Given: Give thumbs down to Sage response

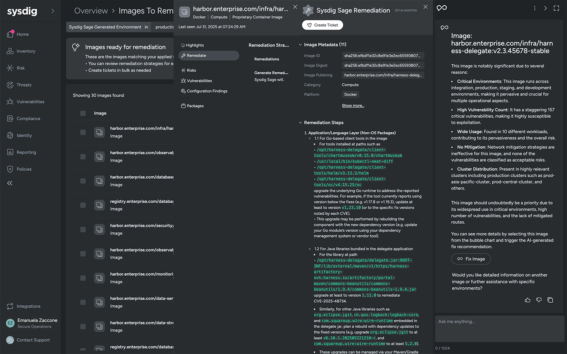Looking at the screenshot, I should 539,300.
